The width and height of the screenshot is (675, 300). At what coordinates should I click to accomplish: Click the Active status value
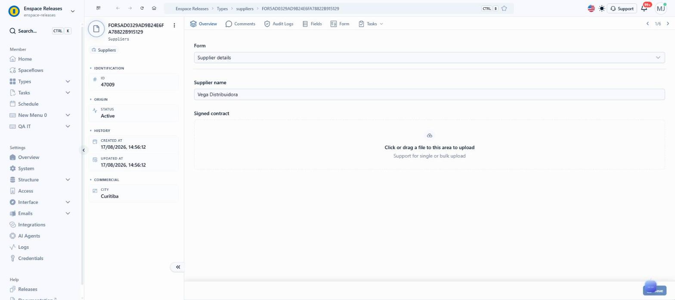click(x=108, y=116)
